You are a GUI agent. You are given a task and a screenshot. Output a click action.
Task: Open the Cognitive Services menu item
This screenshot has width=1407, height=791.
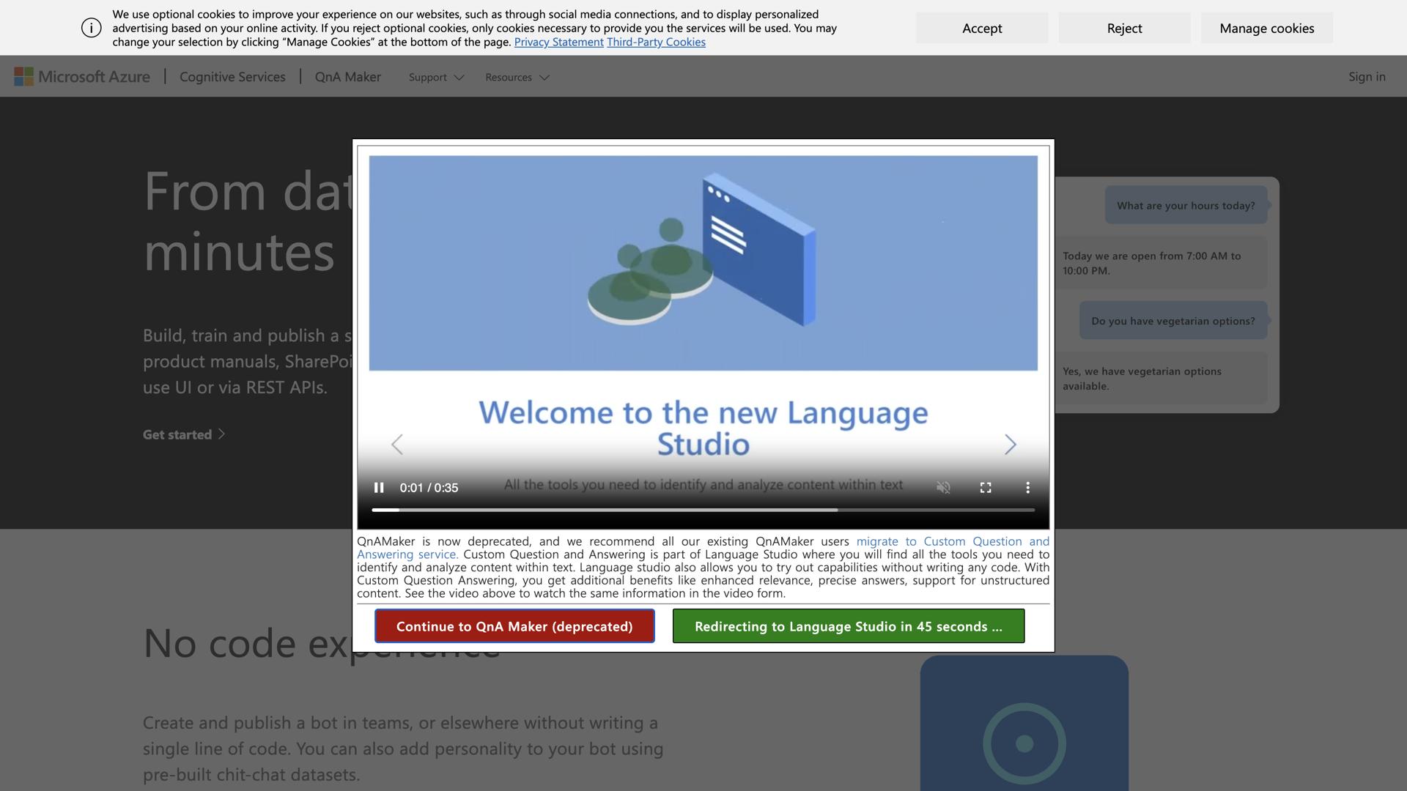pyautogui.click(x=232, y=77)
